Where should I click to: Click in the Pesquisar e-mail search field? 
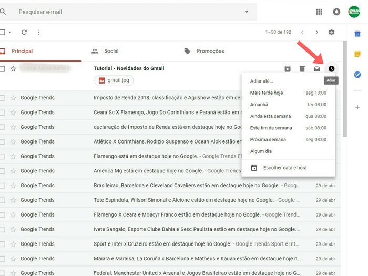[129, 12]
